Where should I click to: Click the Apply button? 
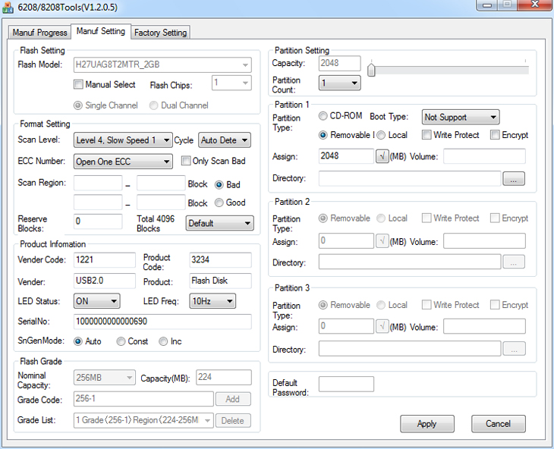click(427, 424)
